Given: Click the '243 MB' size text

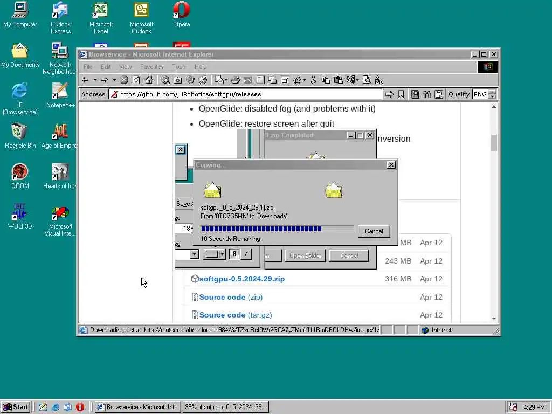Looking at the screenshot, I should (x=398, y=261).
